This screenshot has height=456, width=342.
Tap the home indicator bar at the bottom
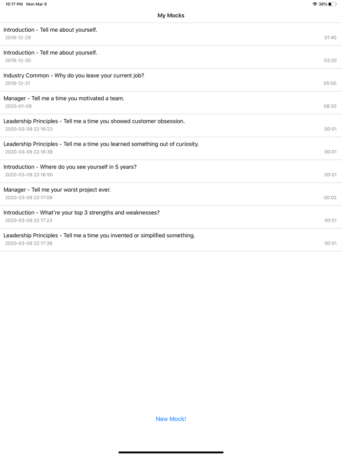[171, 451]
